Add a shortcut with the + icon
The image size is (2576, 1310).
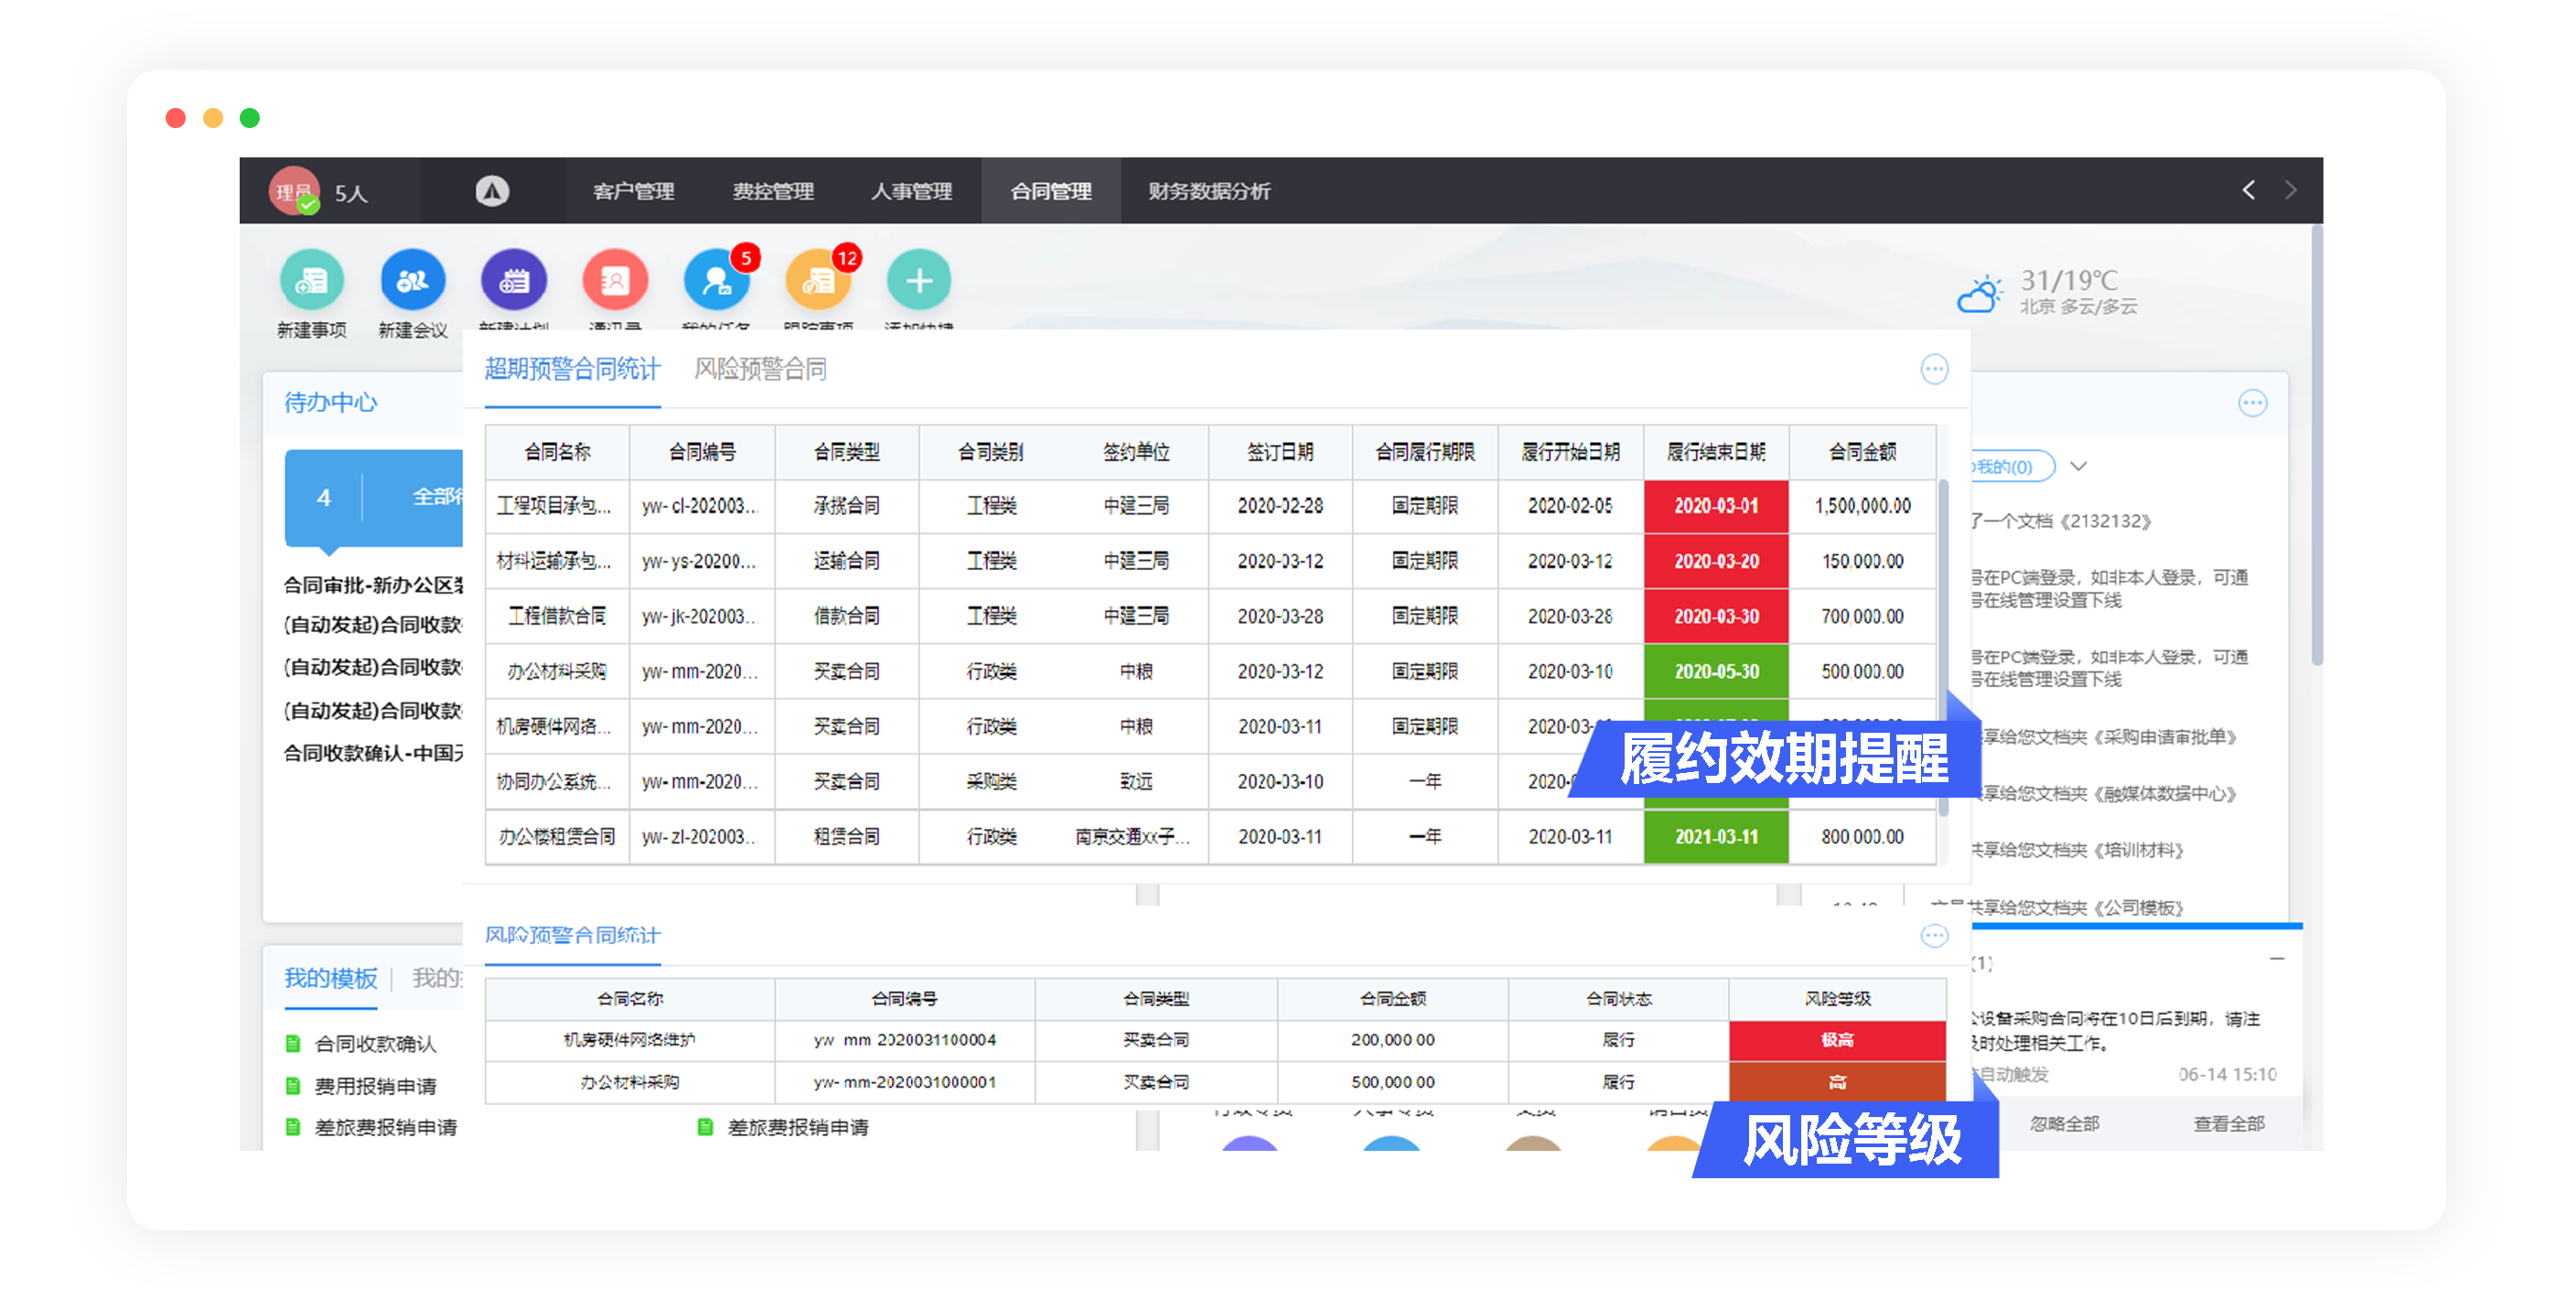(x=919, y=282)
